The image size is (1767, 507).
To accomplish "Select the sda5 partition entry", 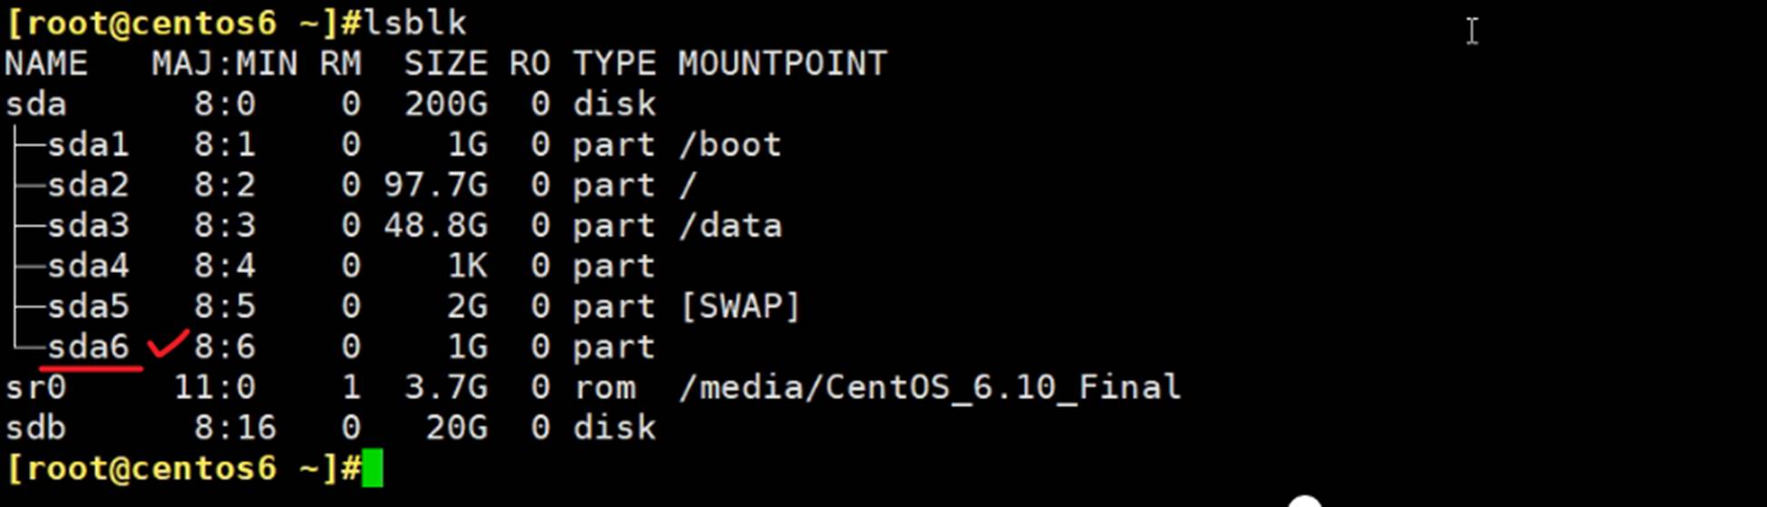I will tap(88, 307).
